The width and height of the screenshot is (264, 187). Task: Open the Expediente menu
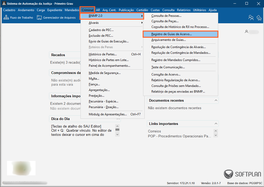[x=55, y=10]
